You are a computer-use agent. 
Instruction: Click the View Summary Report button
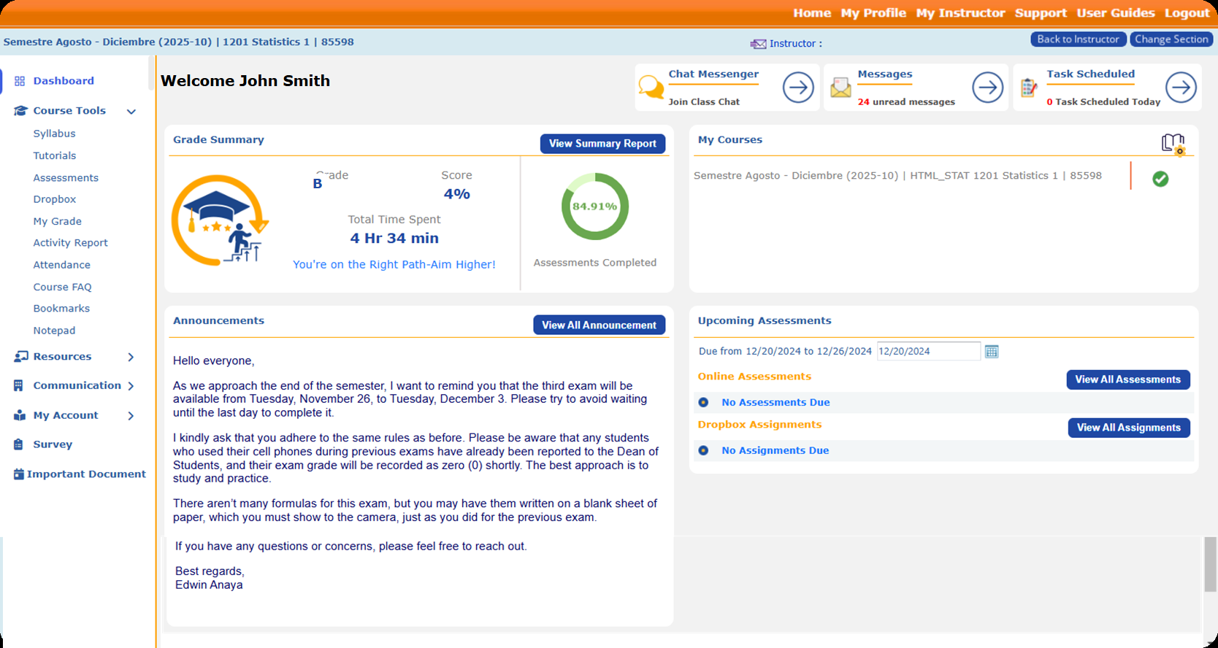[x=602, y=144]
